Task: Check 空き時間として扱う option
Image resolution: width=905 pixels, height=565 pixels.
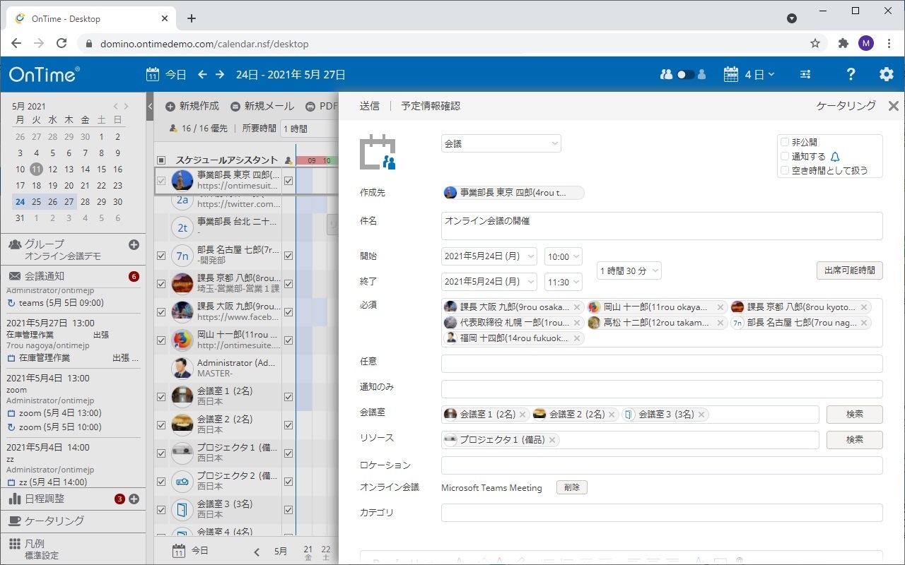Action: (x=784, y=170)
